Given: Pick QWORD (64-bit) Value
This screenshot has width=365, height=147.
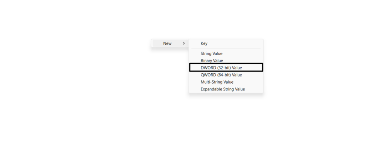Looking at the screenshot, I should click(221, 75).
